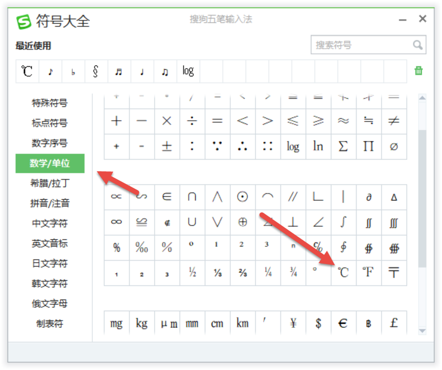
Task: Open the 俄文字母 category
Action: click(x=49, y=303)
